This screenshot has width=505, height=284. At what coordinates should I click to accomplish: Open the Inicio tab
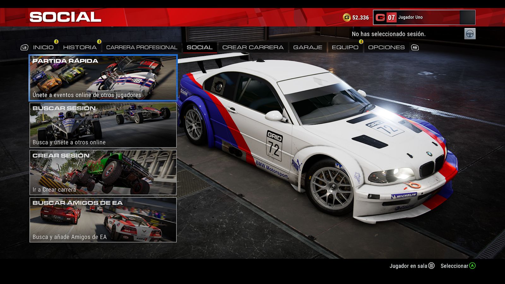(43, 47)
